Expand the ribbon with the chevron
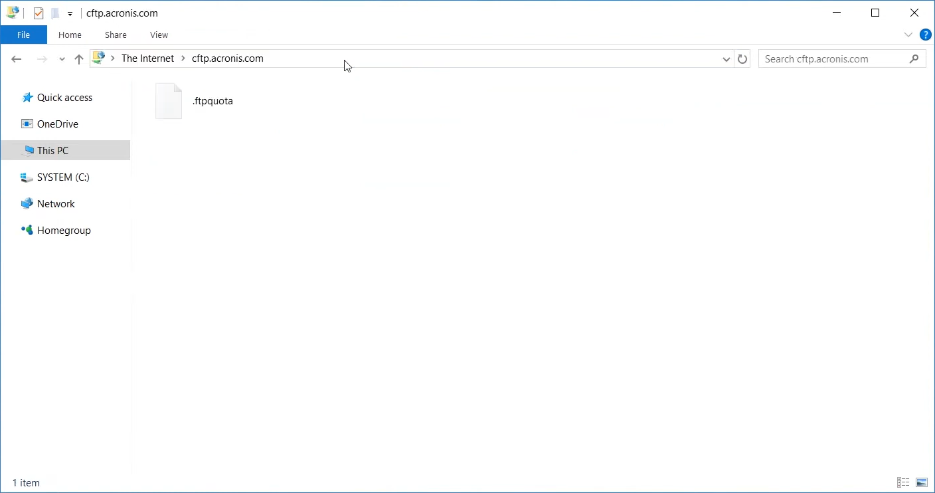This screenshot has height=493, width=935. [908, 35]
